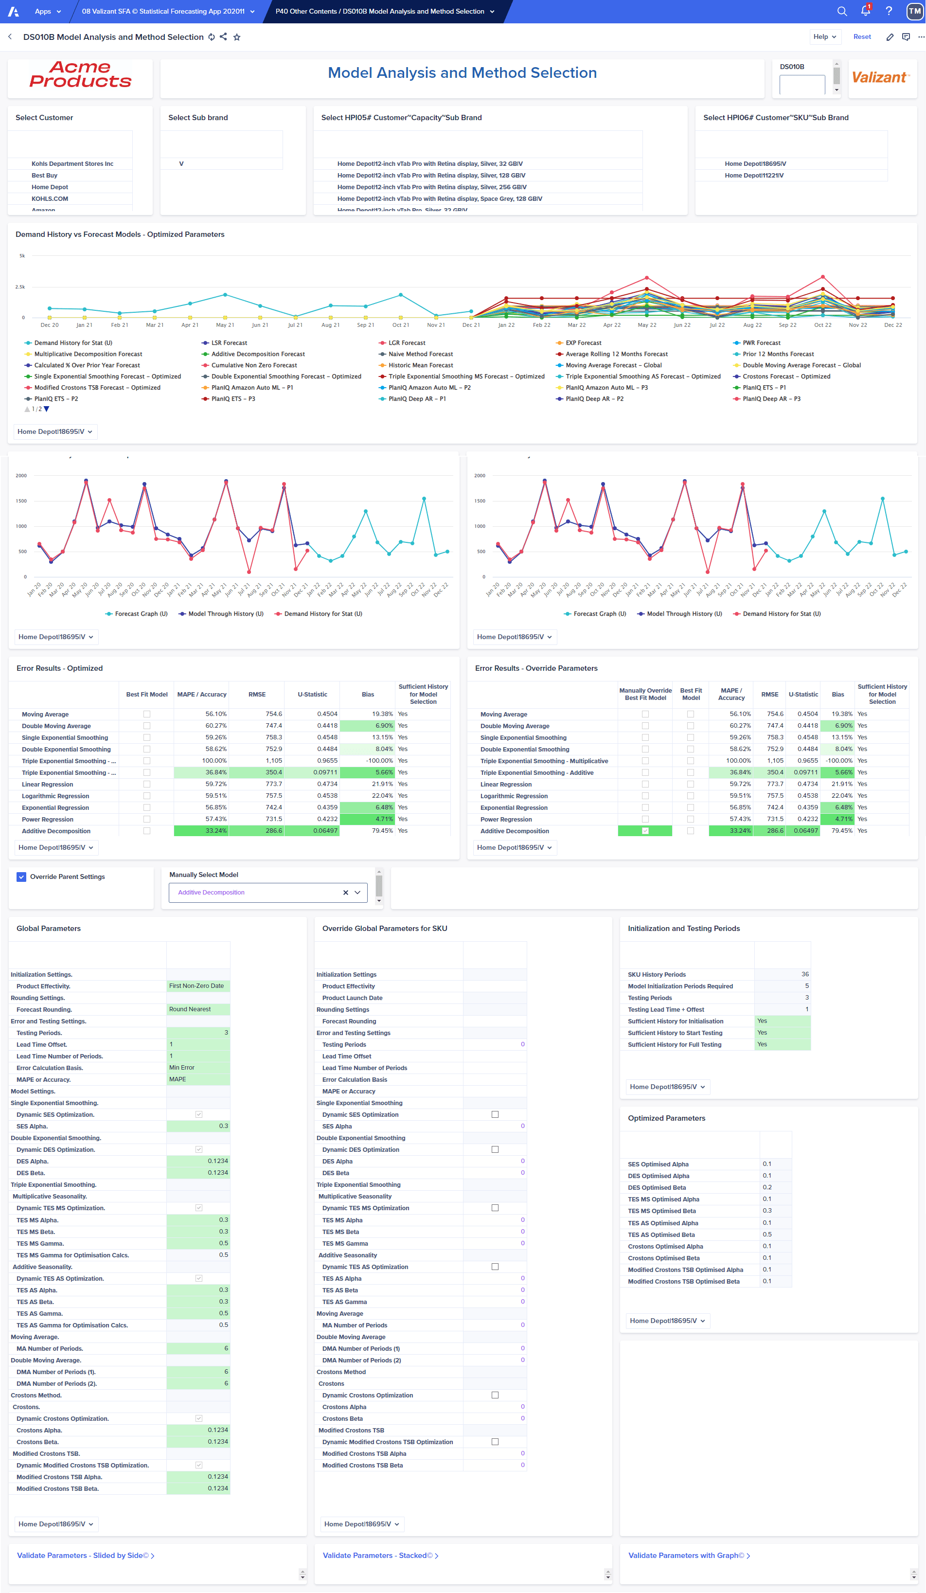Viewport: 926px width, 1593px height.
Task: Click the share icon beside page title
Action: pyautogui.click(x=223, y=37)
